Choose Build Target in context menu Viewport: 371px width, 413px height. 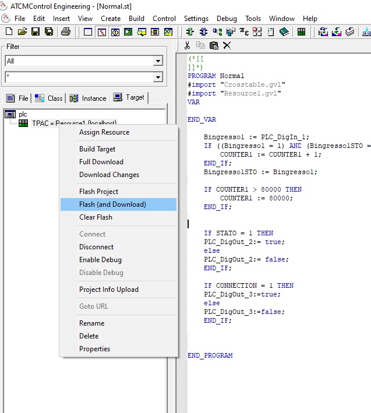[118, 149]
